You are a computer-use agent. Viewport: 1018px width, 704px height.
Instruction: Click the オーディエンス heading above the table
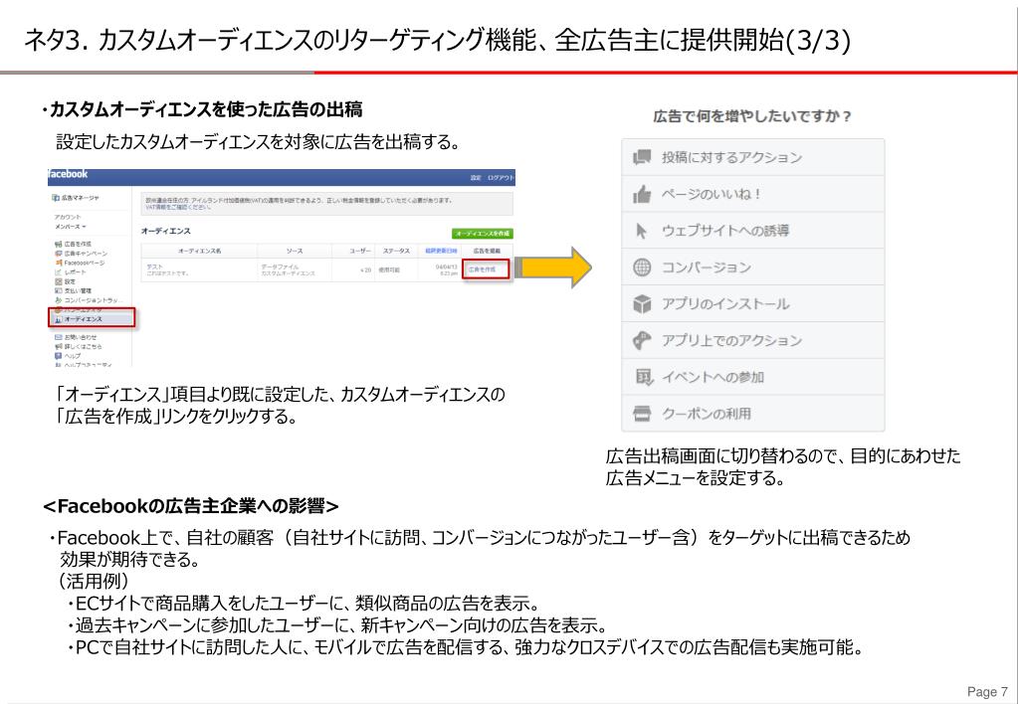166,231
